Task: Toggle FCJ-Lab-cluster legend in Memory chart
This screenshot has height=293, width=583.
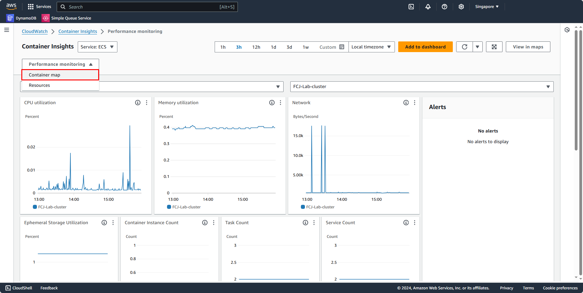Action: pos(184,207)
